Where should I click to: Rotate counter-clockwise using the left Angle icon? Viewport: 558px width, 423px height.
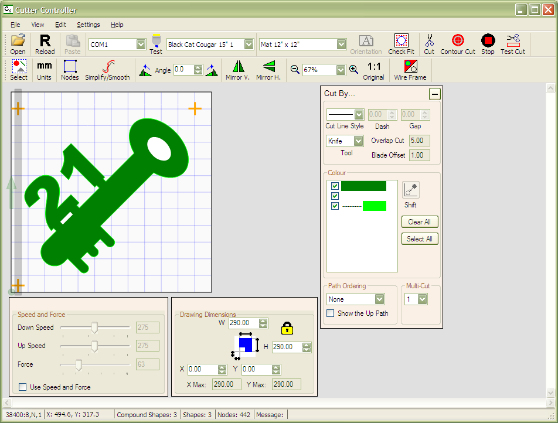[x=145, y=70]
